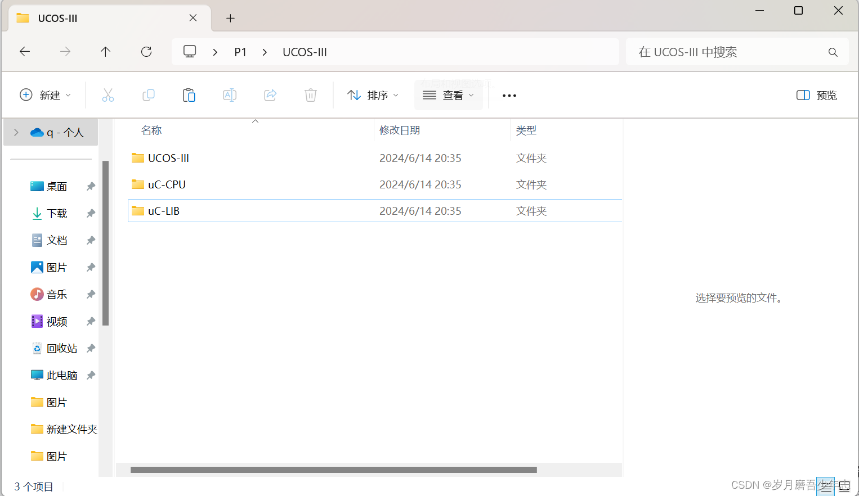Click pin icon next to 文档

91,241
